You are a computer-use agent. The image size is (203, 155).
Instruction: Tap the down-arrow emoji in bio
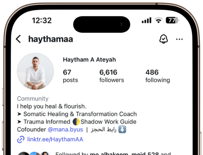pyautogui.click(x=122, y=129)
